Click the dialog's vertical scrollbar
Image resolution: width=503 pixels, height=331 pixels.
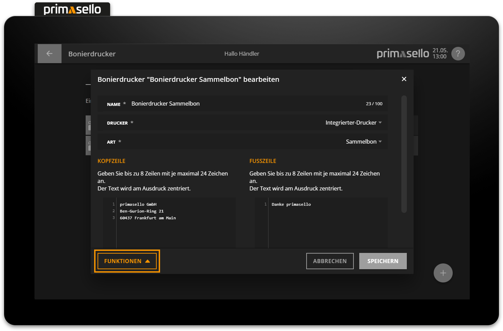[404, 154]
